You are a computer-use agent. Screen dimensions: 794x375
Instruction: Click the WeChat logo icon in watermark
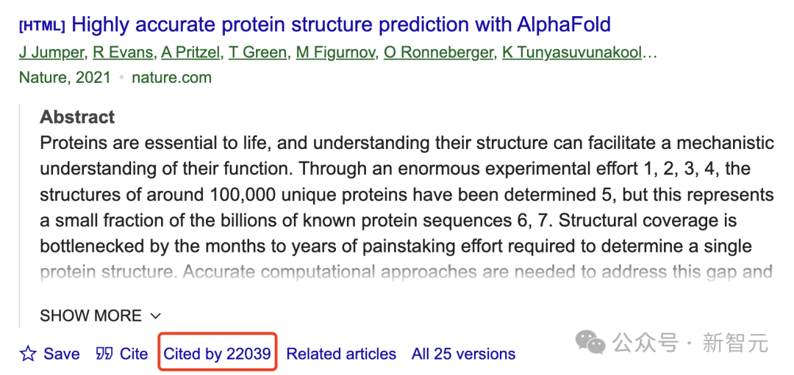click(590, 341)
